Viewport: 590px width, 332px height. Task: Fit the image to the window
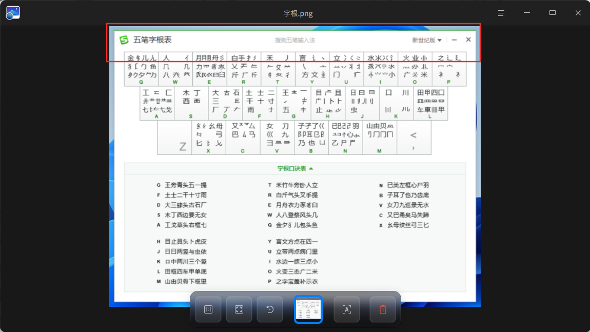(239, 309)
